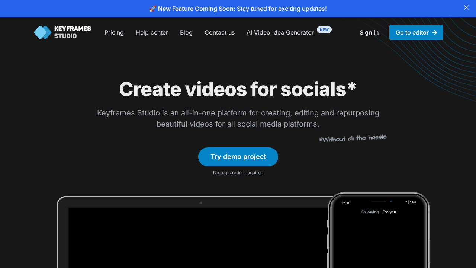Image resolution: width=476 pixels, height=268 pixels.
Task: Open AI Video Idea Generator
Action: pos(280,32)
